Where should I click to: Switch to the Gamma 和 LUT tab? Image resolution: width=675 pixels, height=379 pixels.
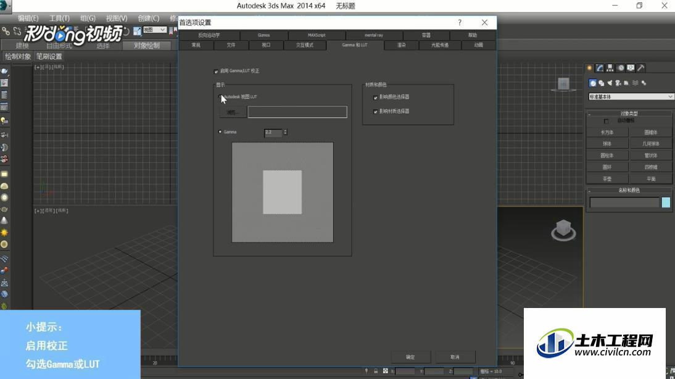355,45
